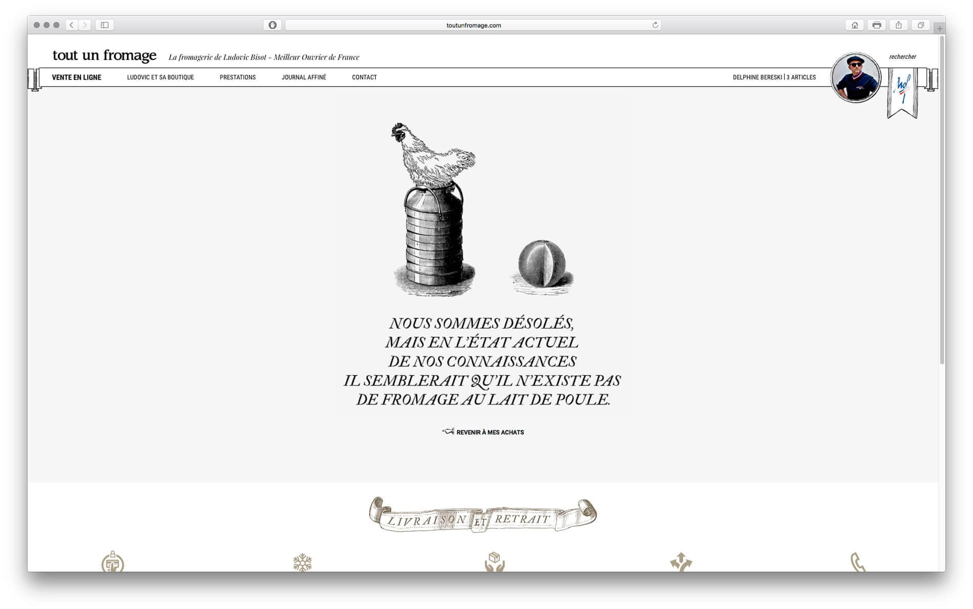Click the Safari print icon
The width and height of the screenshot is (973, 609).
tap(877, 24)
